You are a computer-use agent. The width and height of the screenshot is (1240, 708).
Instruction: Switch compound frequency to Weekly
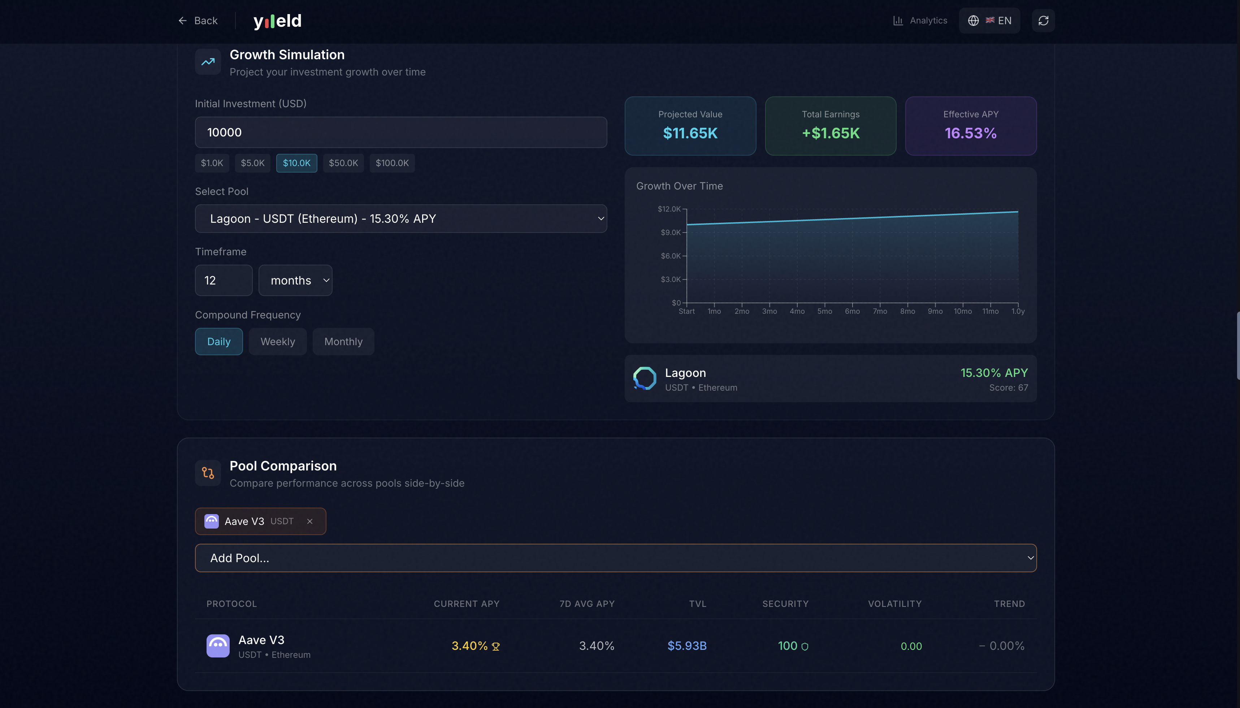277,341
